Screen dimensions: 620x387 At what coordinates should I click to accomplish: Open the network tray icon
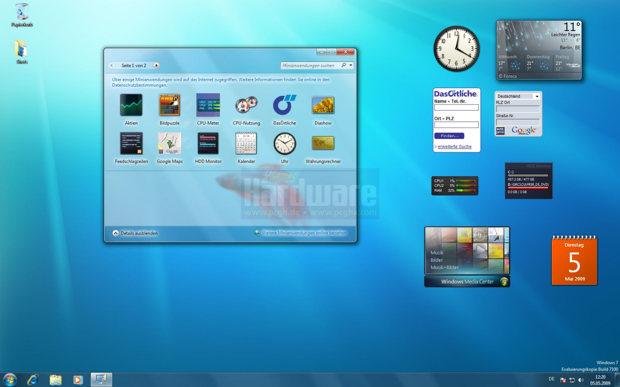[572, 380]
